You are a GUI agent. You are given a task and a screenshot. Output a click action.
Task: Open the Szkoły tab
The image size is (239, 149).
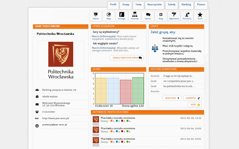[x=171, y=5]
